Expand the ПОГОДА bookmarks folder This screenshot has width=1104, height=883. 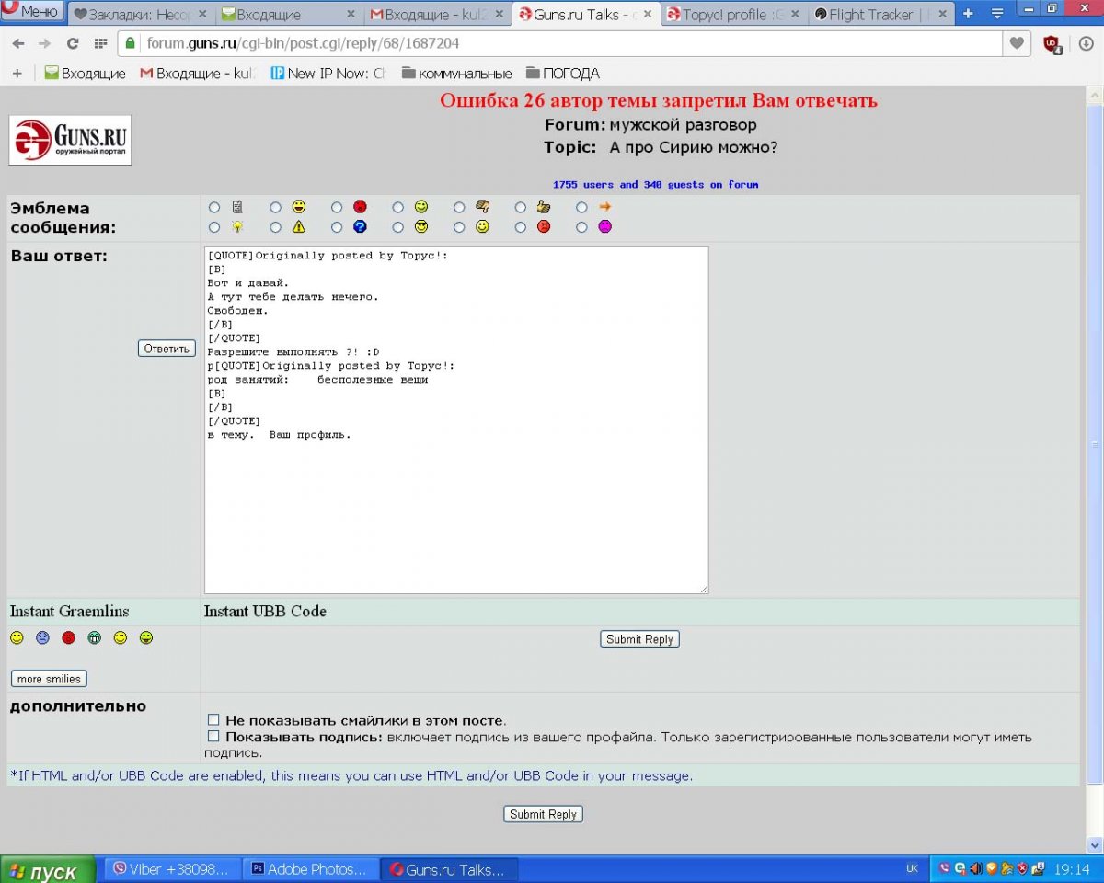(x=562, y=74)
